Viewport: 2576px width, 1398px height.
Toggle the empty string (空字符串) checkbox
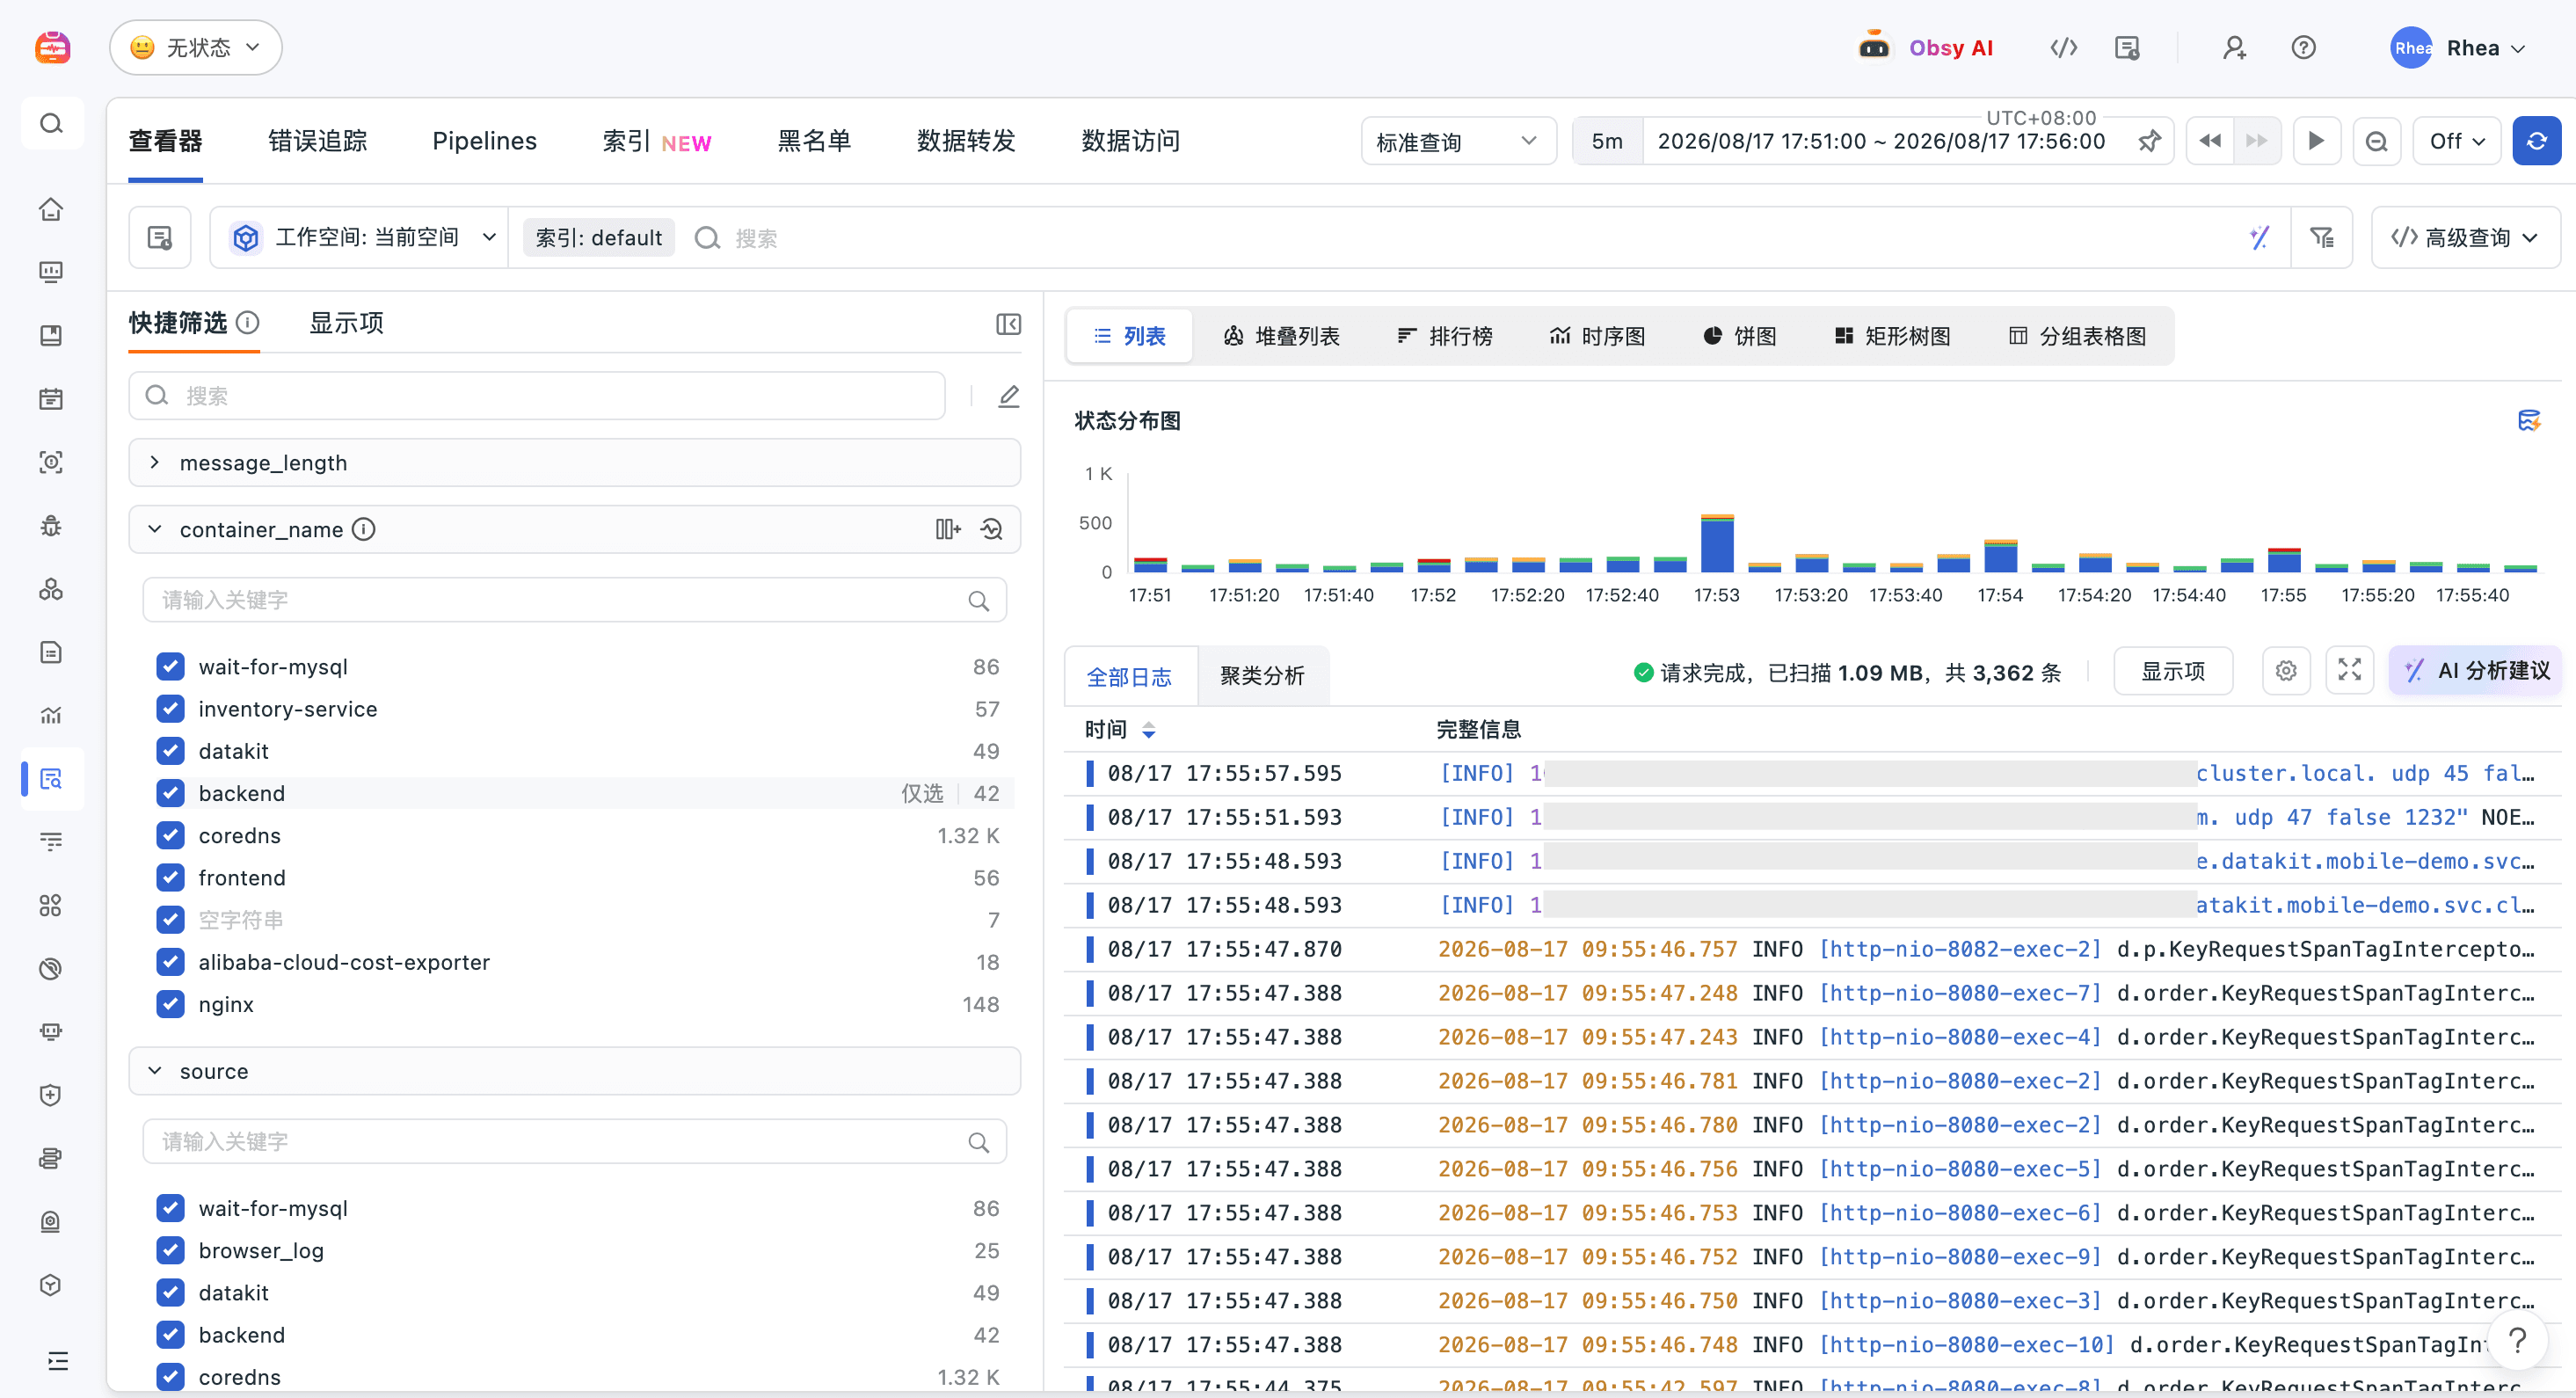pos(170,920)
